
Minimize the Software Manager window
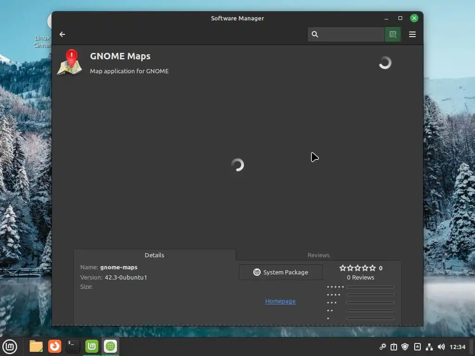point(386,19)
